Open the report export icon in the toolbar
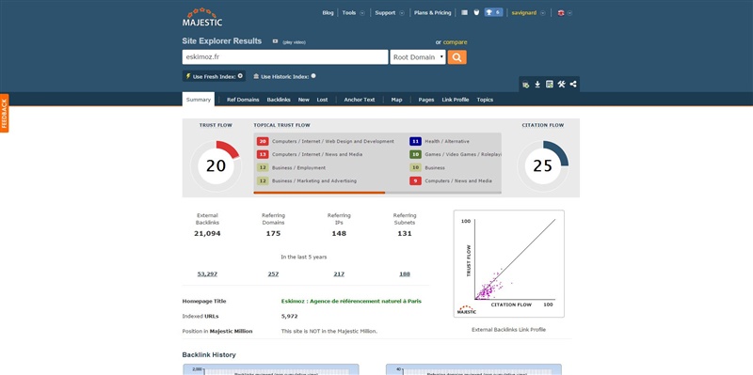This screenshot has height=375, width=753. (x=550, y=85)
